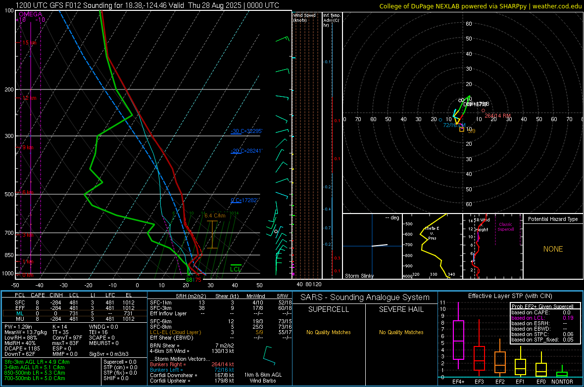Screen dimensions: 584x387
Task: Click the '15 km' height marker
Action: click(x=29, y=43)
